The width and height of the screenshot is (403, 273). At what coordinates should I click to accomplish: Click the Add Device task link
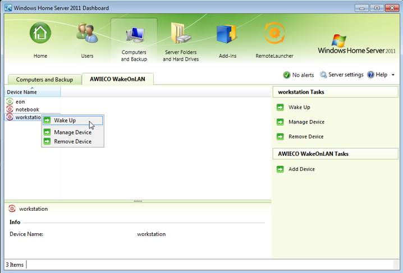tap(301, 169)
